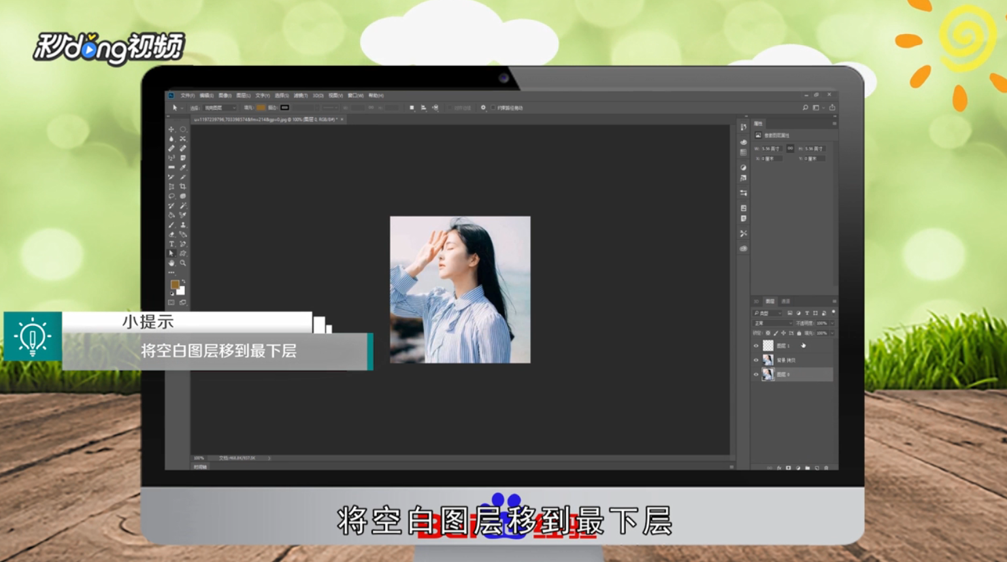Click the Delete layer trash icon
Viewport: 1007px width, 562px height.
click(826, 468)
